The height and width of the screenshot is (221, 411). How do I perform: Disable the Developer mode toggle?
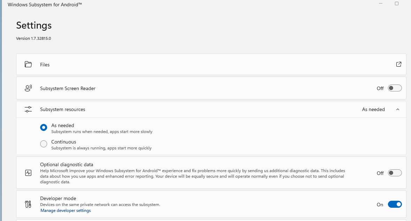point(395,205)
